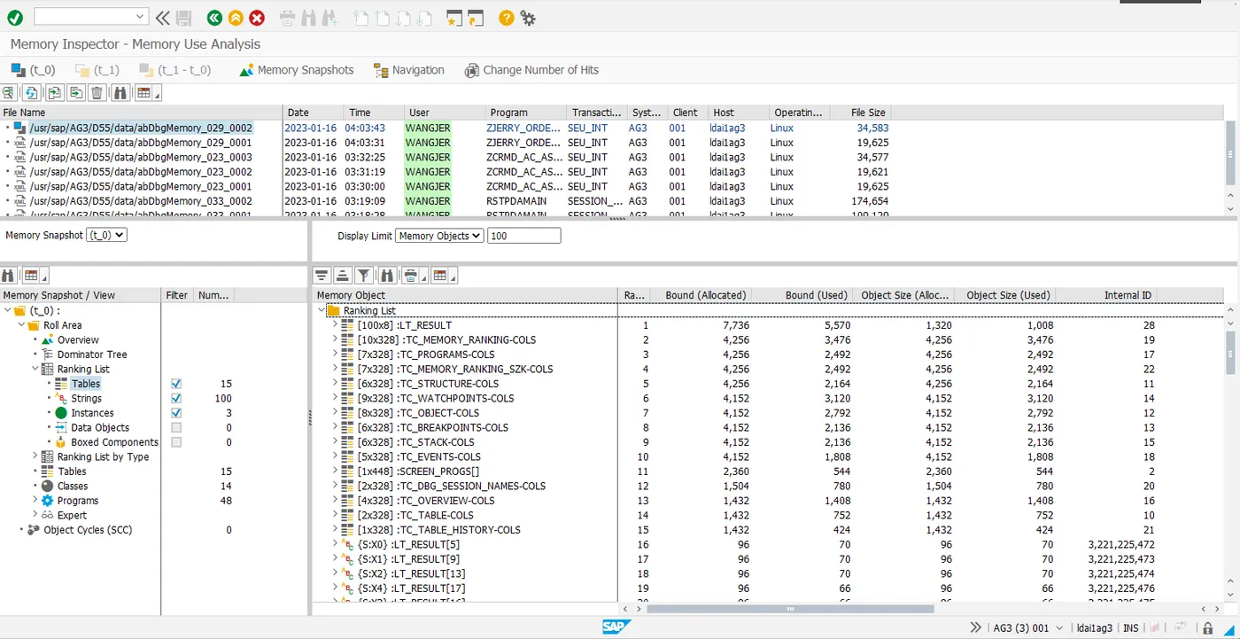Click the binoculars Find icon above snapshot tree
The height and width of the screenshot is (639, 1240).
click(9, 276)
